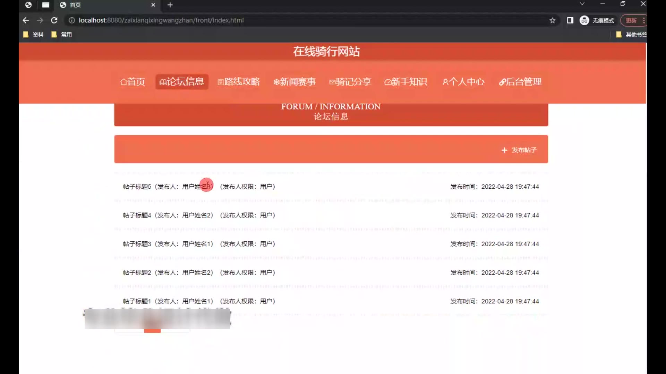
Task: Click the site info icon in address bar
Action: [x=72, y=20]
